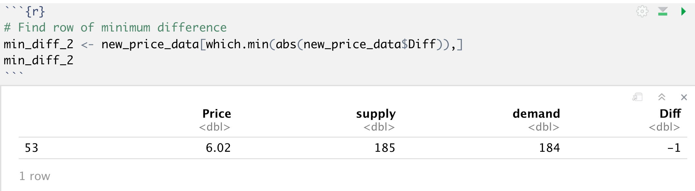
Task: Select the demand value 184 cell
Action: point(549,148)
